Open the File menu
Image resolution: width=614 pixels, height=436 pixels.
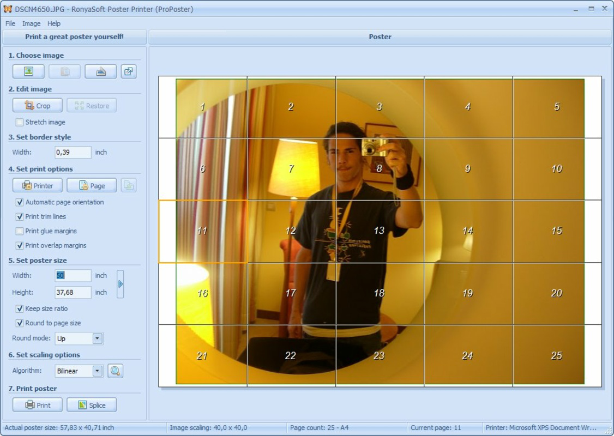10,23
